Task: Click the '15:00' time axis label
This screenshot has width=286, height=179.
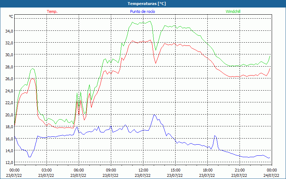Action: pos(175,170)
